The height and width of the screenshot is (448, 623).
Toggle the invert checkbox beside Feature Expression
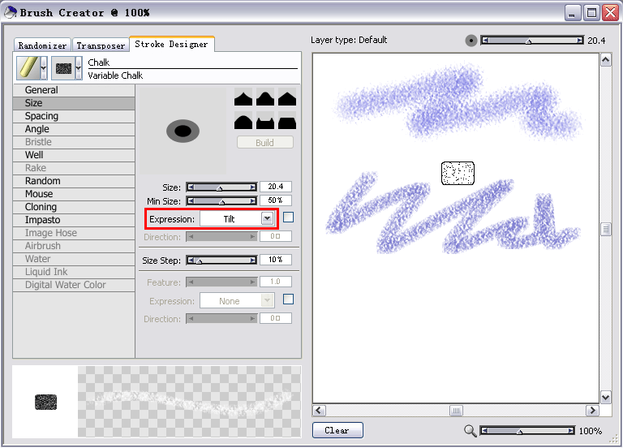[x=288, y=299]
